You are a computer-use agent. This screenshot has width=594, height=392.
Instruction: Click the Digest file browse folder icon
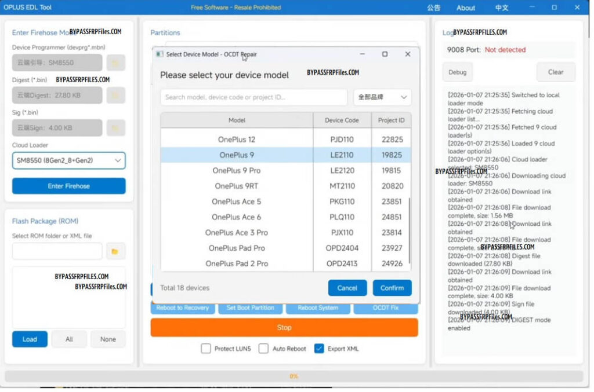coord(115,96)
